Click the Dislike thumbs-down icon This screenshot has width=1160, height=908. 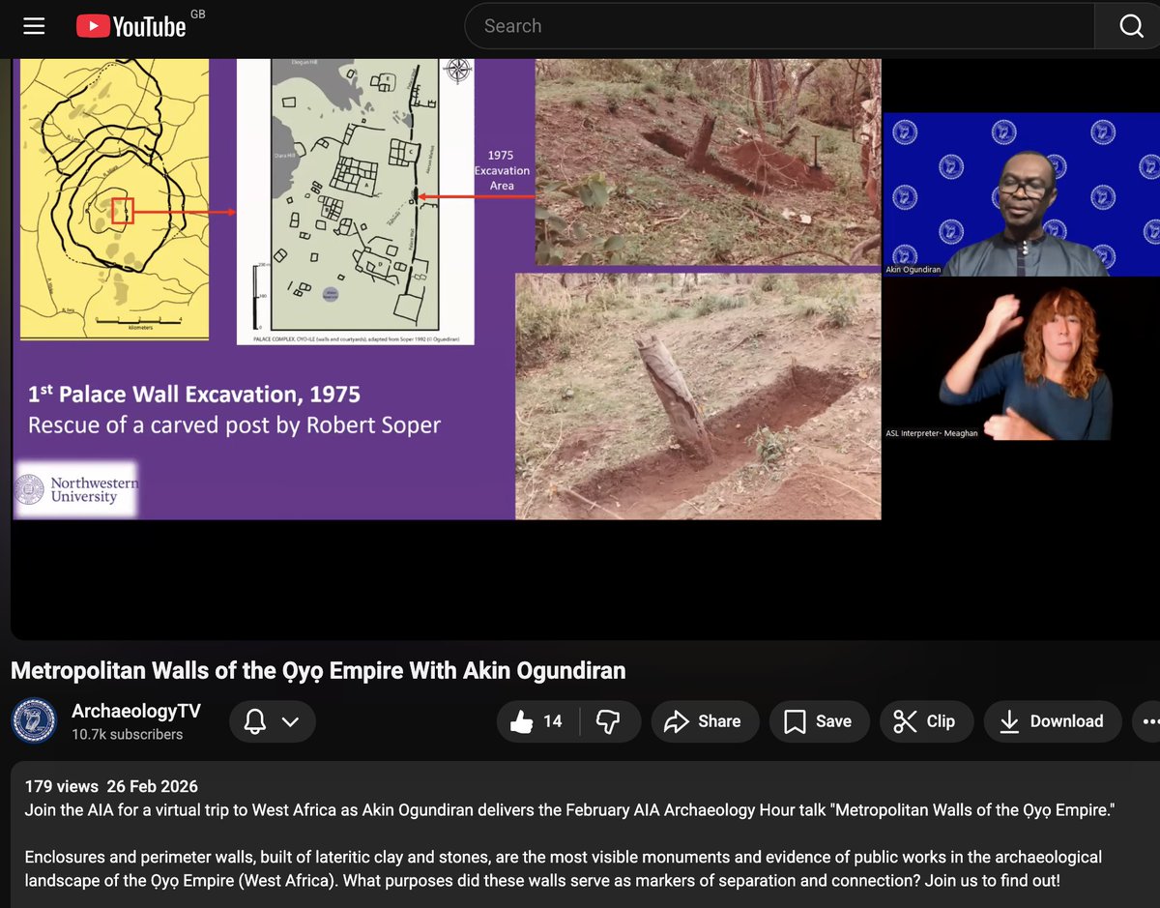click(608, 720)
